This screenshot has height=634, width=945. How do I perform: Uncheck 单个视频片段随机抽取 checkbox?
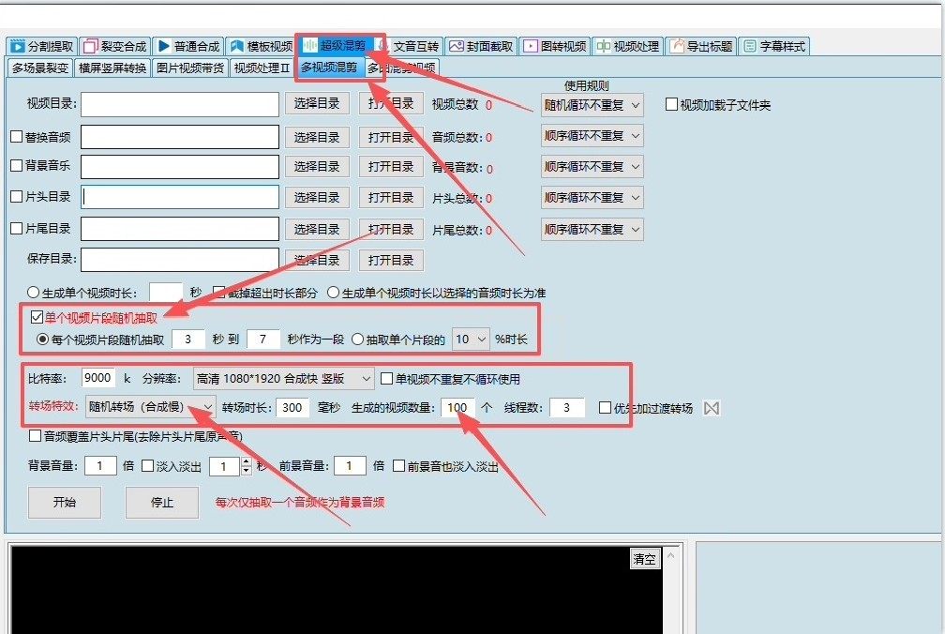click(37, 317)
